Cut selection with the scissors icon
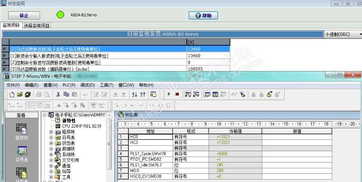The height and width of the screenshot is (182, 362). coord(58,94)
